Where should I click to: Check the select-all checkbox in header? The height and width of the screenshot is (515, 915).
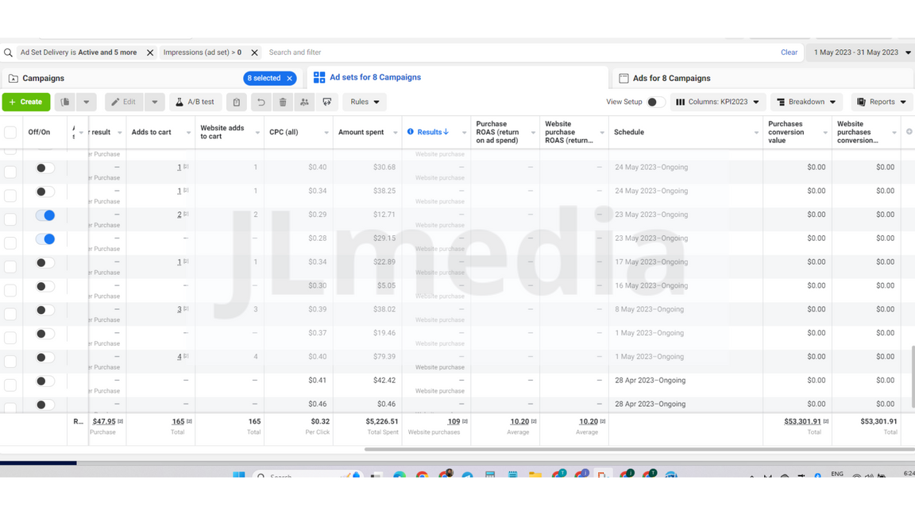point(10,132)
